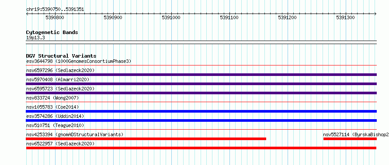Click the 19p13.3 band label
The image size is (389, 165).
[x=35, y=38]
